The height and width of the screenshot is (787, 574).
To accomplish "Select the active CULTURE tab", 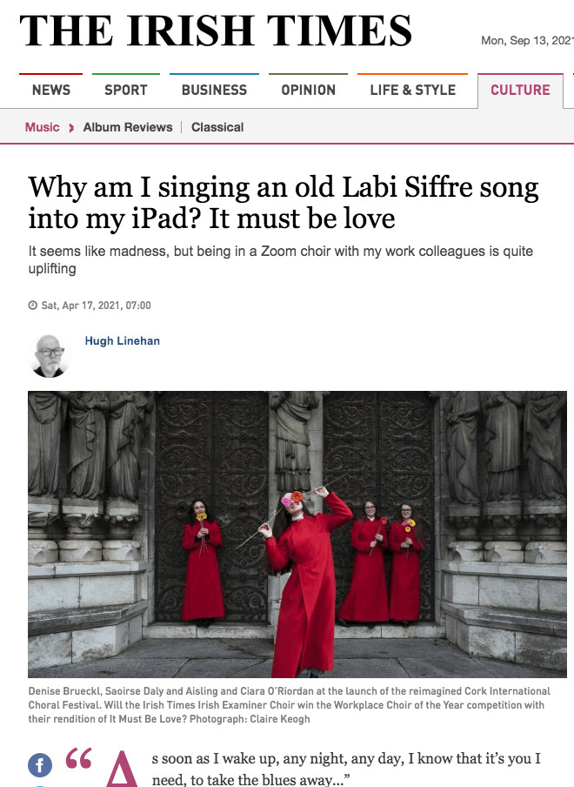I will [x=520, y=91].
